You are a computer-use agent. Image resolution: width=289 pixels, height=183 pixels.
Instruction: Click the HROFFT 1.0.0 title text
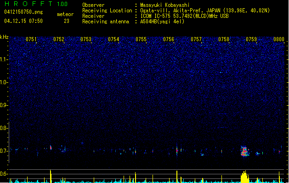pos(36,4)
